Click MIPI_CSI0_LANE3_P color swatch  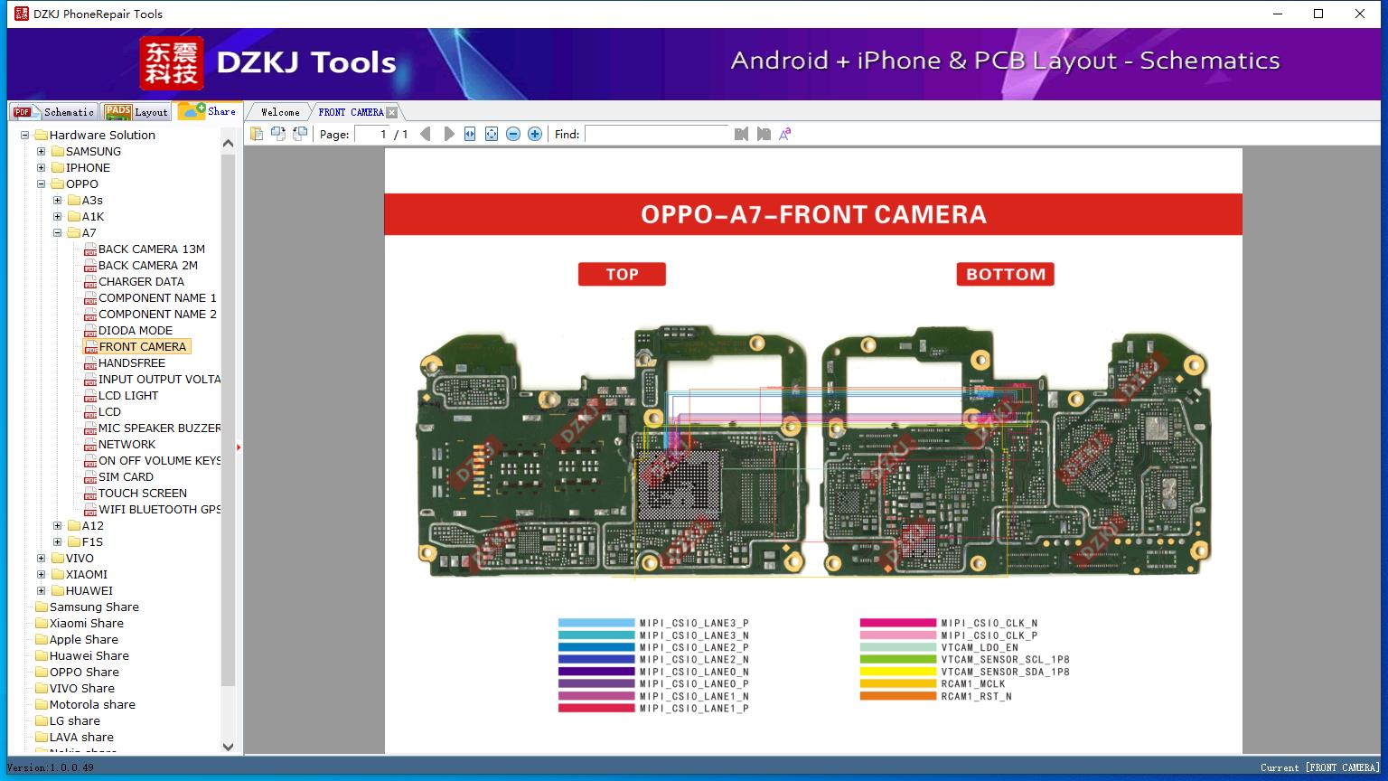(596, 623)
